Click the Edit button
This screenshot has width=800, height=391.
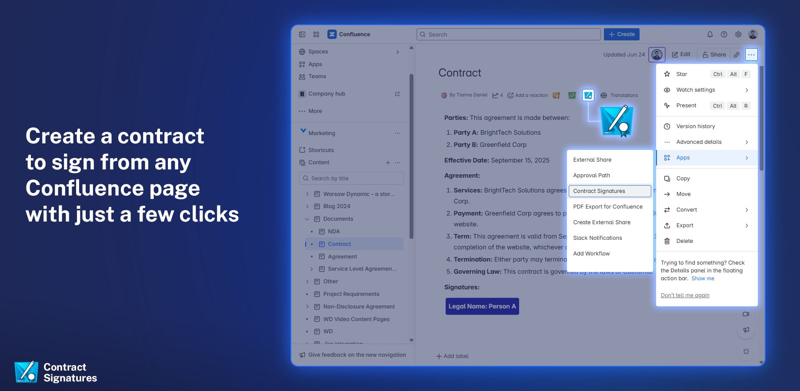[681, 54]
